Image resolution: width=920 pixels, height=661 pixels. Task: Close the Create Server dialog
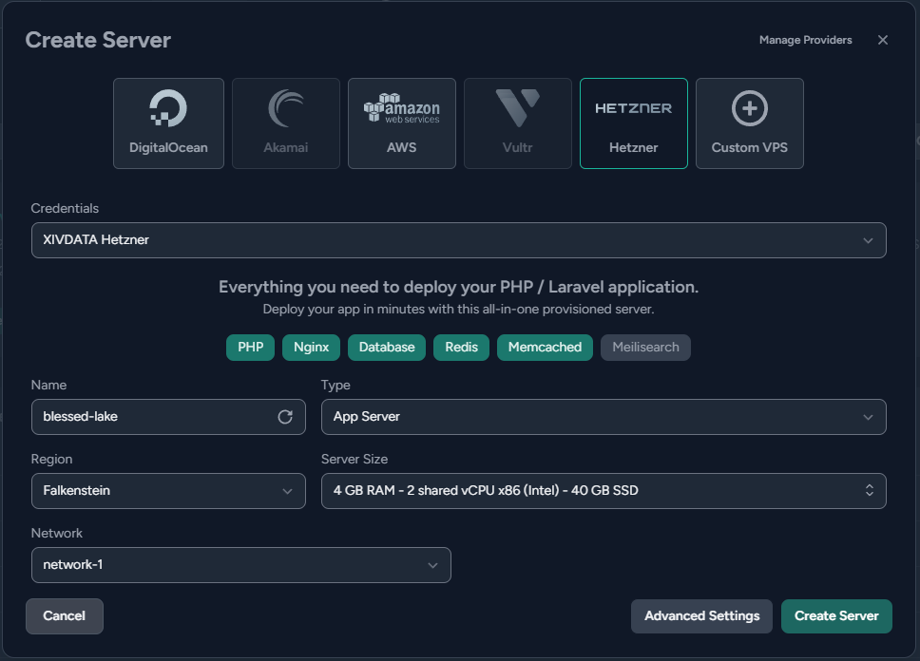pyautogui.click(x=883, y=40)
